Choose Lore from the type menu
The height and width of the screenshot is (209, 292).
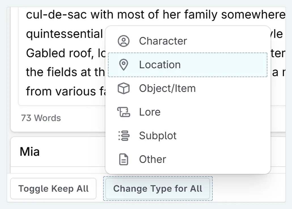pyautogui.click(x=149, y=112)
